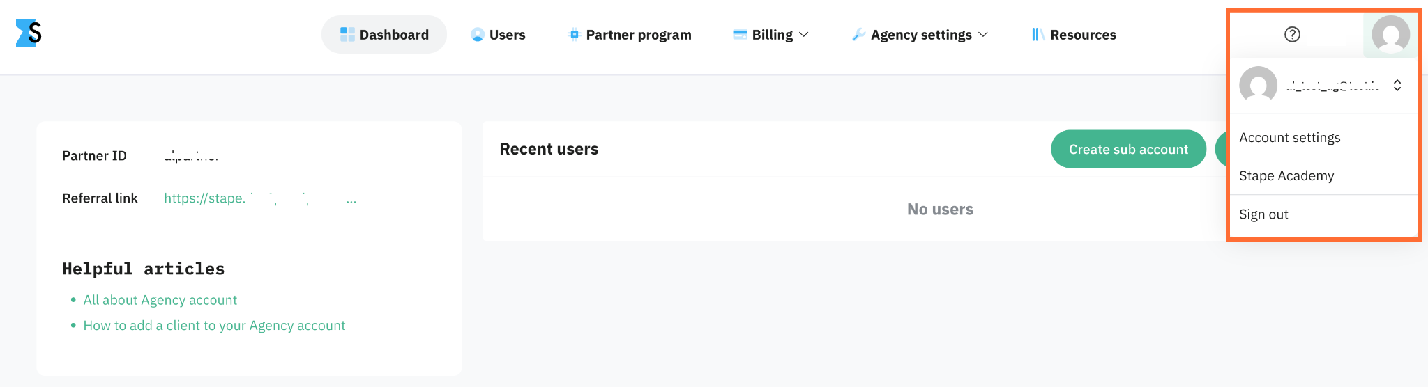The width and height of the screenshot is (1428, 387).
Task: Click the Resources books icon
Action: point(1038,35)
